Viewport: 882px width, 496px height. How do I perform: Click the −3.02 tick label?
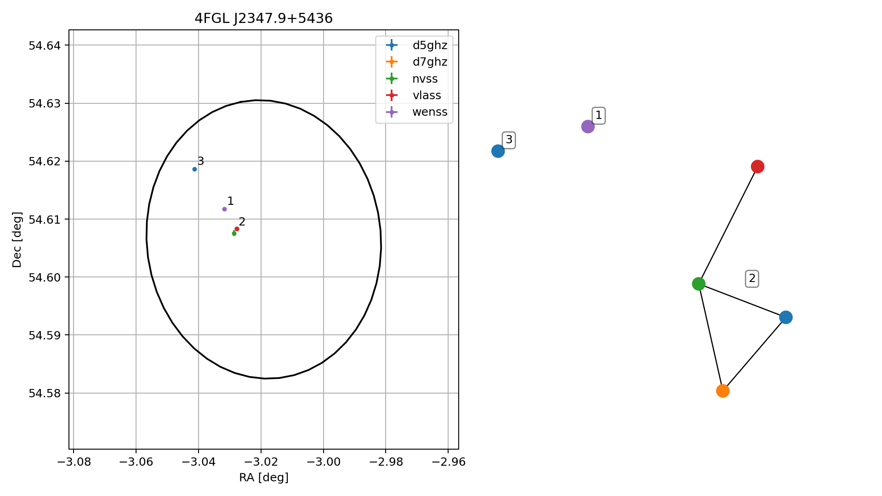pyautogui.click(x=261, y=462)
